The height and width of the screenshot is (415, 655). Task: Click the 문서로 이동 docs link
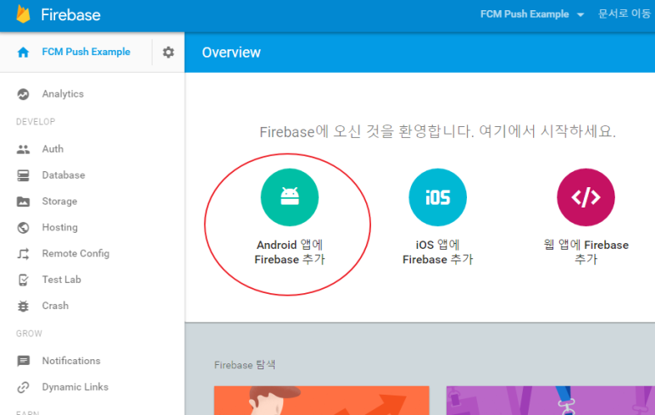click(624, 14)
